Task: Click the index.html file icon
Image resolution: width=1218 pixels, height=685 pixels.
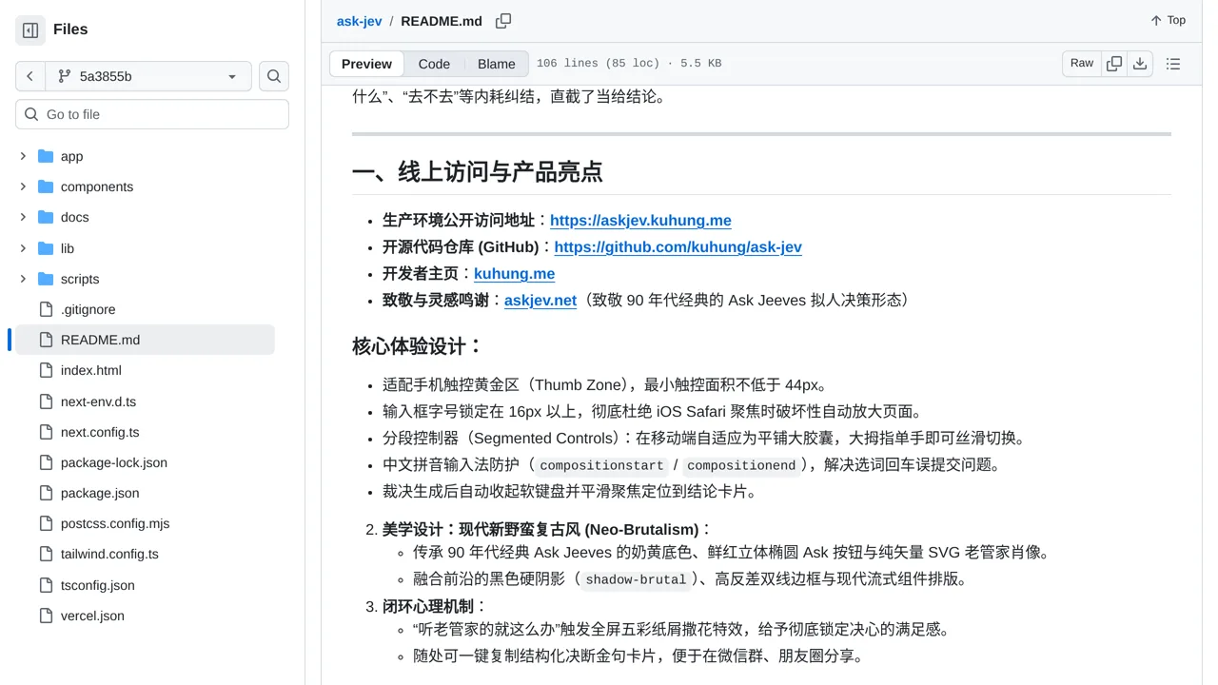Action: click(x=46, y=370)
